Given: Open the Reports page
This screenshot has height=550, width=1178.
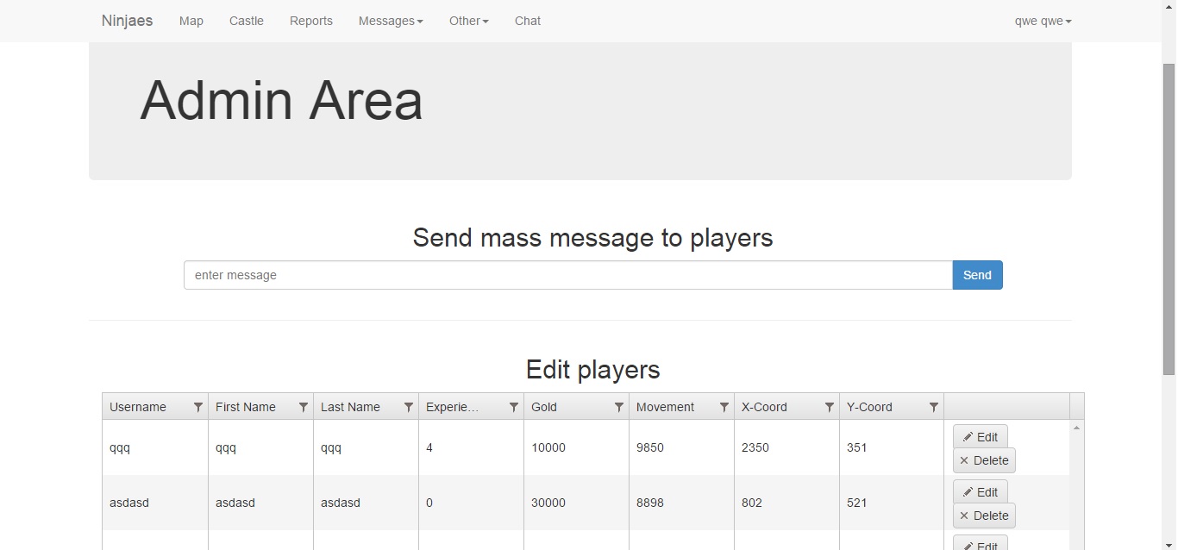Looking at the screenshot, I should [311, 21].
